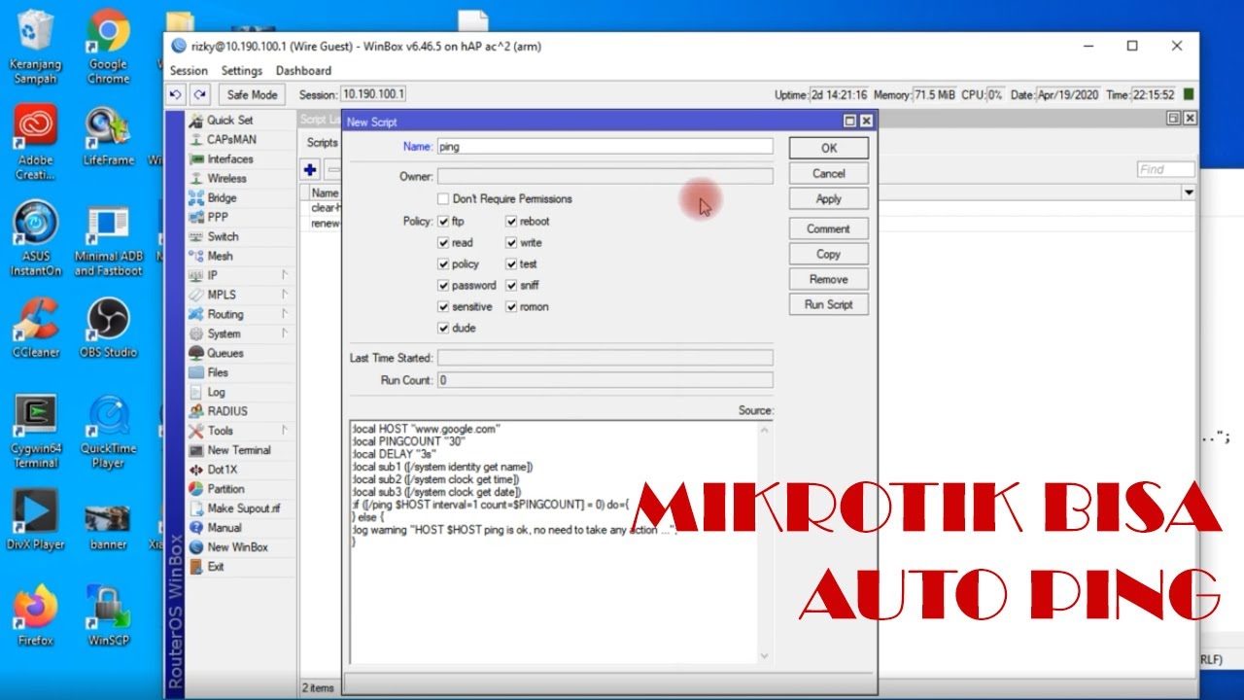The height and width of the screenshot is (700, 1244).
Task: Click the Source area scrollbar down arrow
Action: coord(766,657)
